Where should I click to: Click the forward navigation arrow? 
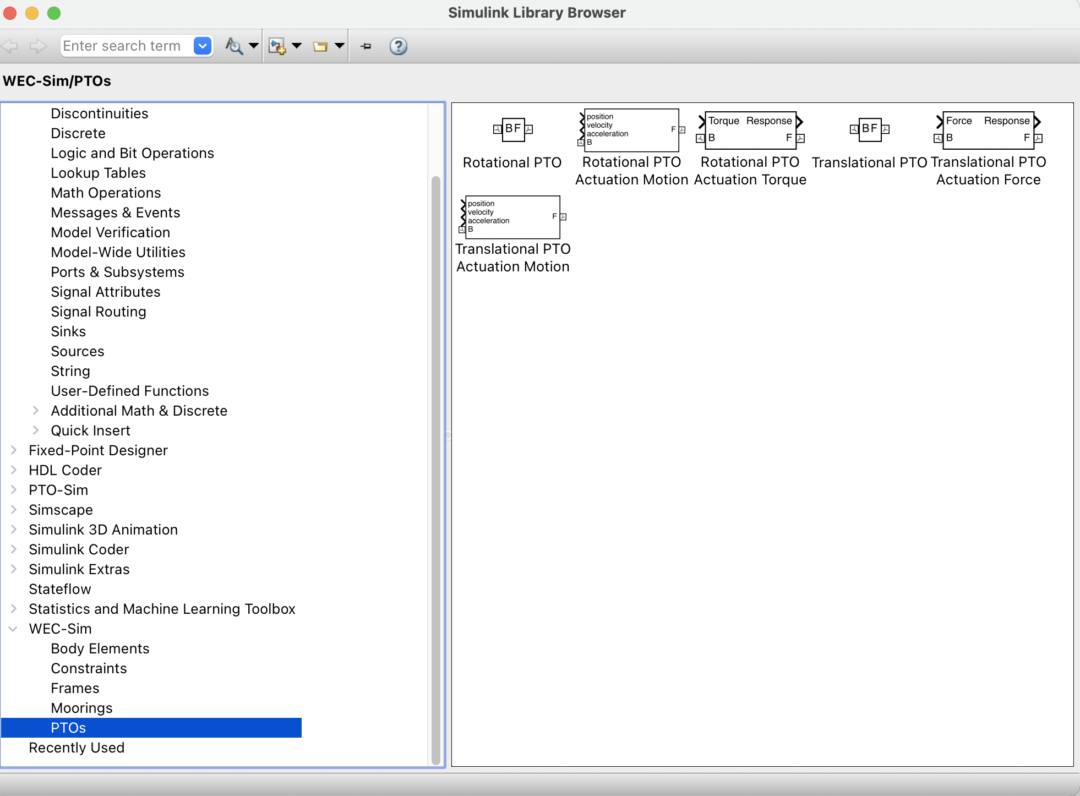point(37,46)
